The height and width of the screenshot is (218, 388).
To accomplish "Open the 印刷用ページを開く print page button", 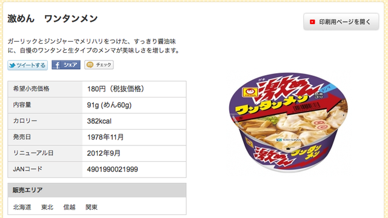I will pyautogui.click(x=341, y=22).
